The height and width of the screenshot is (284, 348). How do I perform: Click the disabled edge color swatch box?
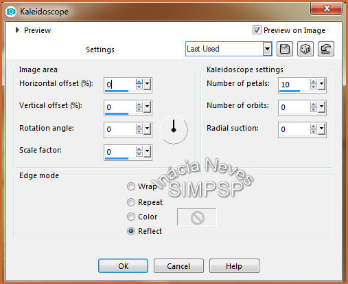(196, 217)
